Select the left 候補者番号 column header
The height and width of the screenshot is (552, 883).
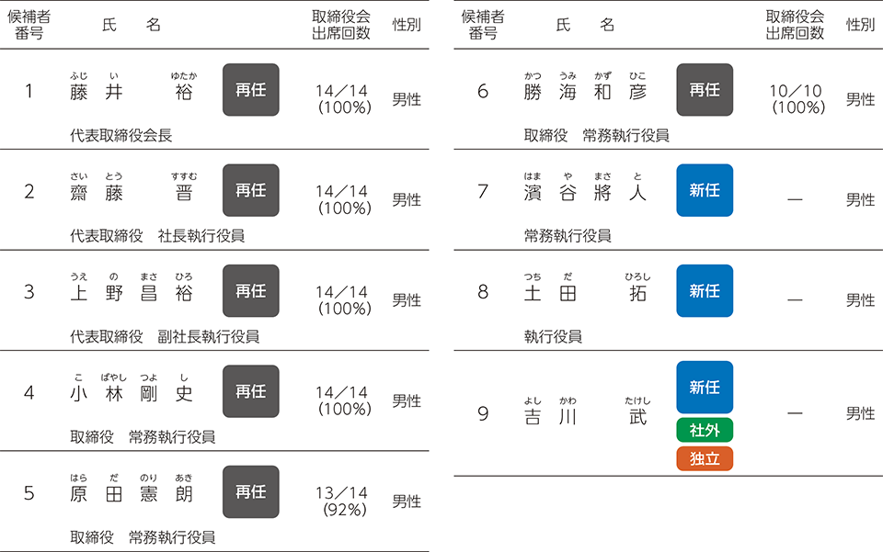point(29,25)
